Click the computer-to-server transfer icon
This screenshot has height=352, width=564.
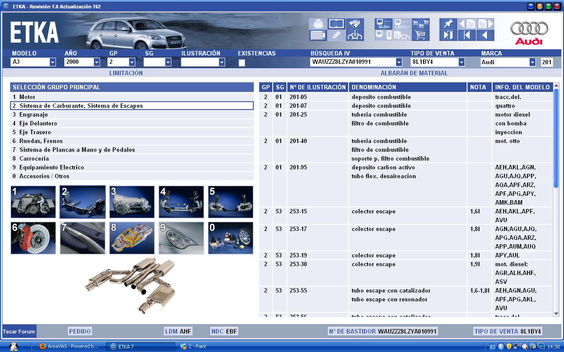click(x=383, y=36)
